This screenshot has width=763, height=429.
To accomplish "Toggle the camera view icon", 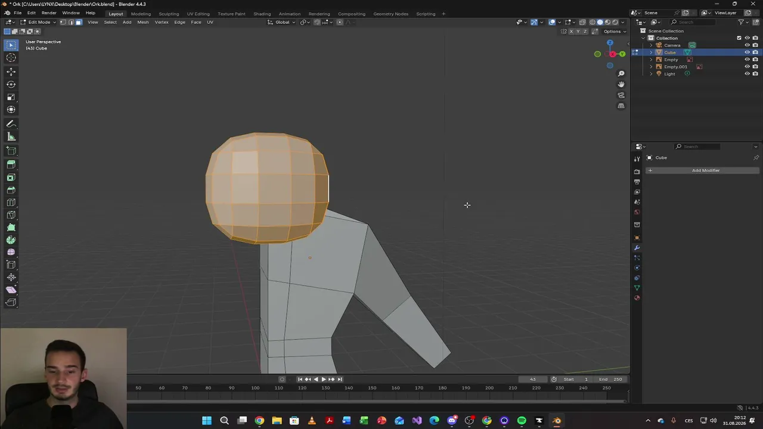I will click(621, 95).
